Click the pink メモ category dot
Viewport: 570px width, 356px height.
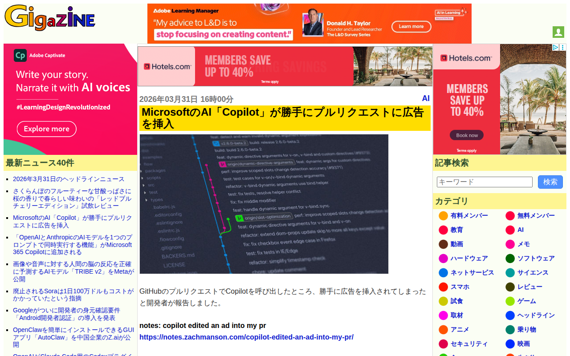tap(510, 244)
